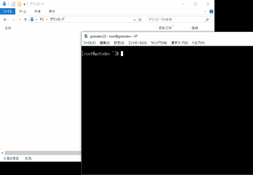Viewport: 253px width, 175px height.
Task: Click the ダウンロード breadcrumb in address bar
Action: pos(57,19)
